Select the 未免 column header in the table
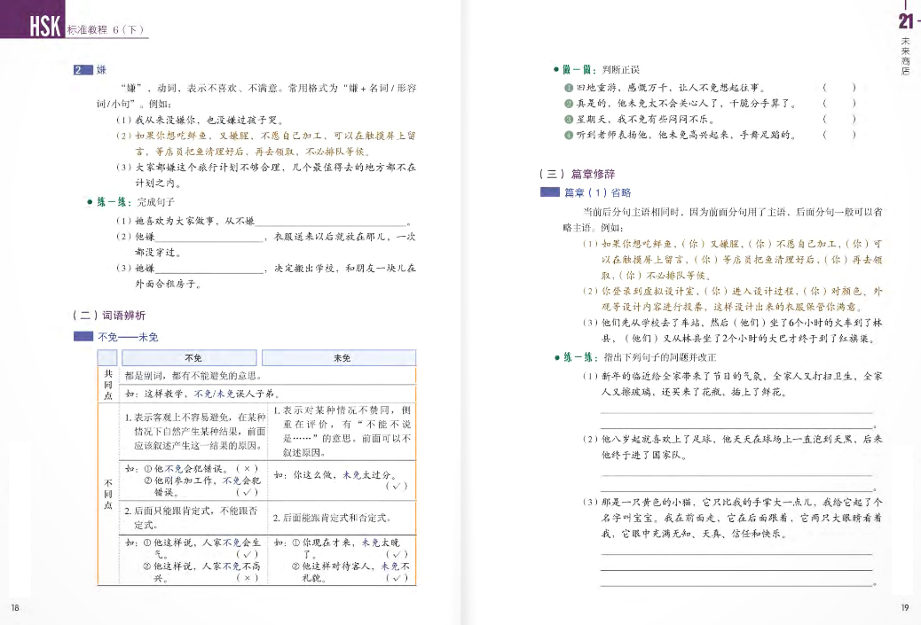The image size is (921, 625). (342, 358)
